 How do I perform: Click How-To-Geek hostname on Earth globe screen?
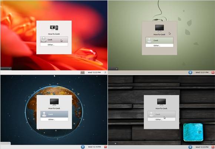point(54,108)
